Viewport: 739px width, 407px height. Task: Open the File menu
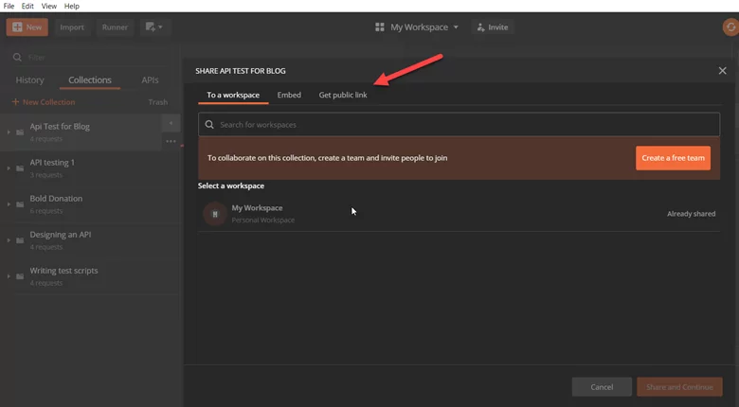[x=9, y=6]
